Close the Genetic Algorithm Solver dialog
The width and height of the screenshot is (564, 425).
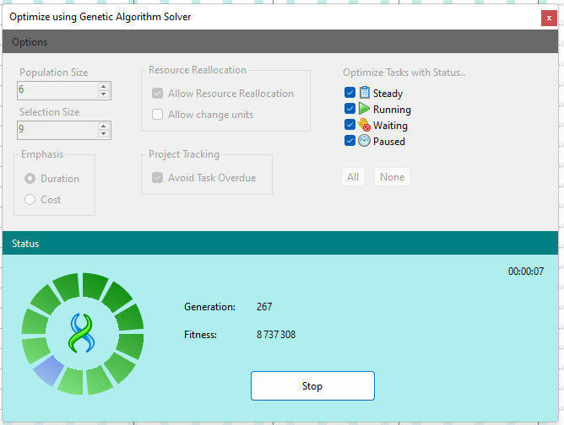click(547, 18)
